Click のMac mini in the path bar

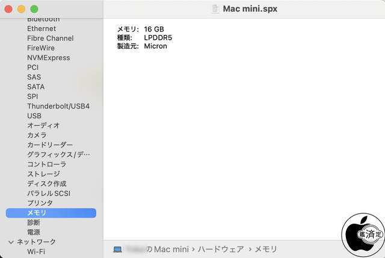coord(168,250)
